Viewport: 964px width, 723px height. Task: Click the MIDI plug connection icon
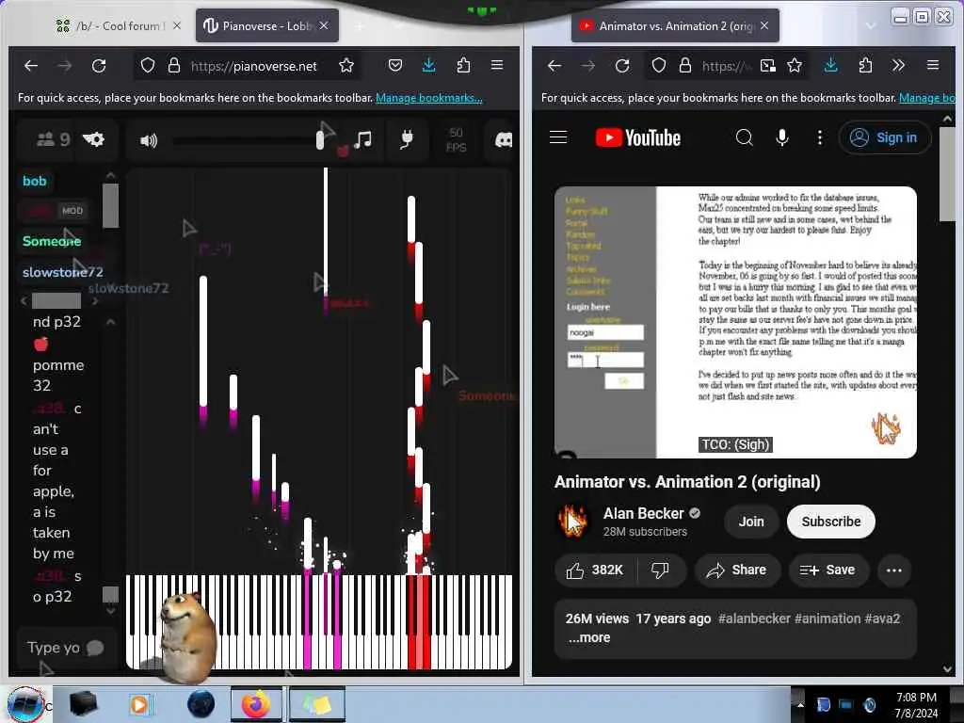[x=407, y=140]
